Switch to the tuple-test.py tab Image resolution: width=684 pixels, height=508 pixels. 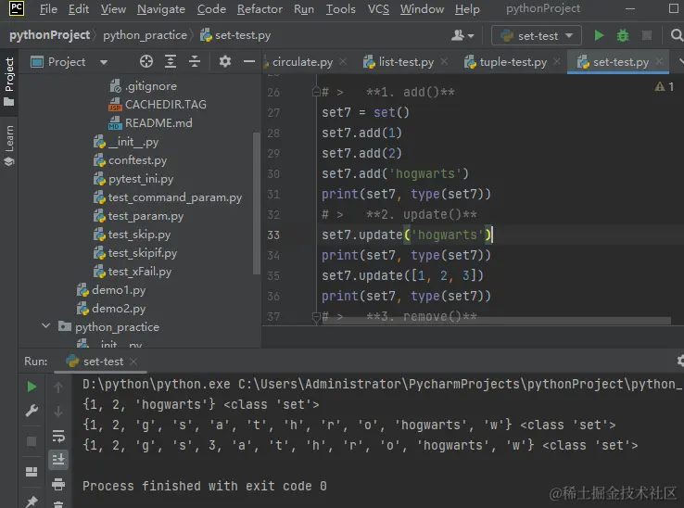[x=513, y=62]
